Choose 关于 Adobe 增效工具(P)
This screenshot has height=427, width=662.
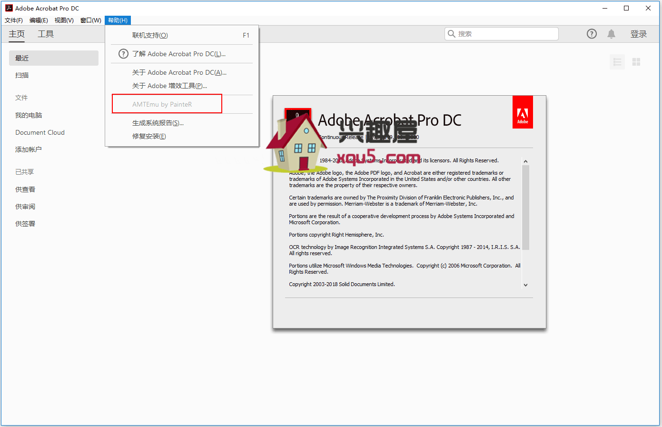(x=182, y=86)
